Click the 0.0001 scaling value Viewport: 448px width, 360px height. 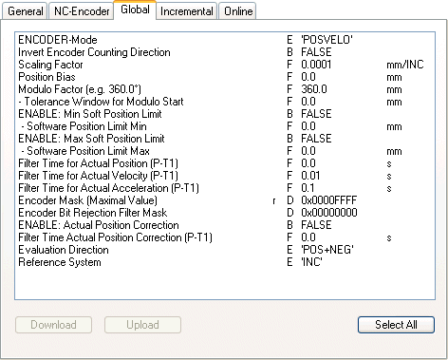316,65
